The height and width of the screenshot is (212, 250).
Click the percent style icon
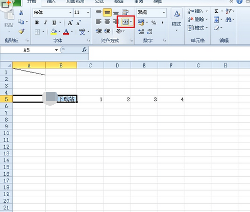point(154,22)
